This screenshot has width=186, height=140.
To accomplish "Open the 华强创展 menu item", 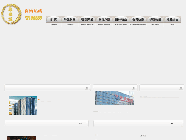I will point(70,21).
